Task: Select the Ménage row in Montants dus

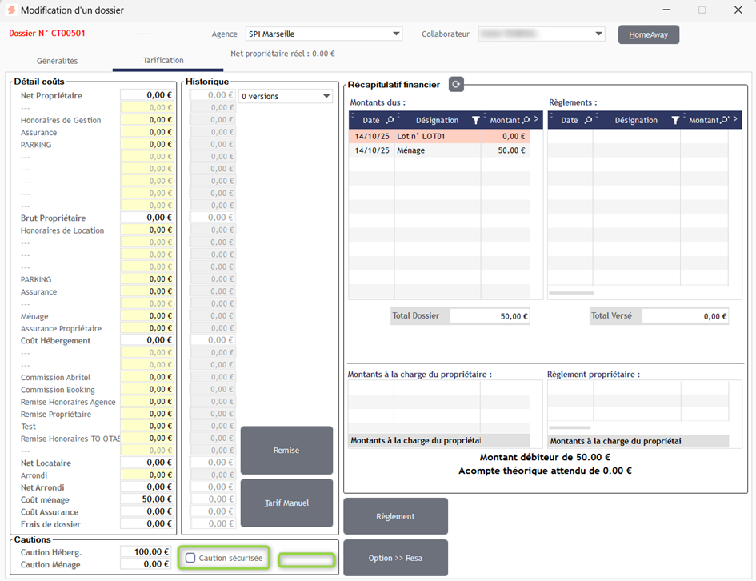Action: tap(438, 150)
